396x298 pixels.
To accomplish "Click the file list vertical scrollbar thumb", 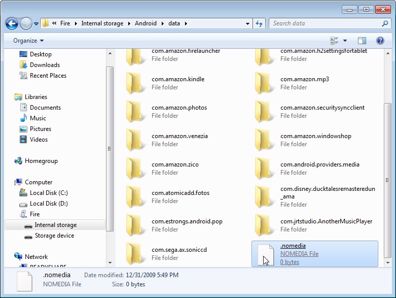I will coord(387,180).
